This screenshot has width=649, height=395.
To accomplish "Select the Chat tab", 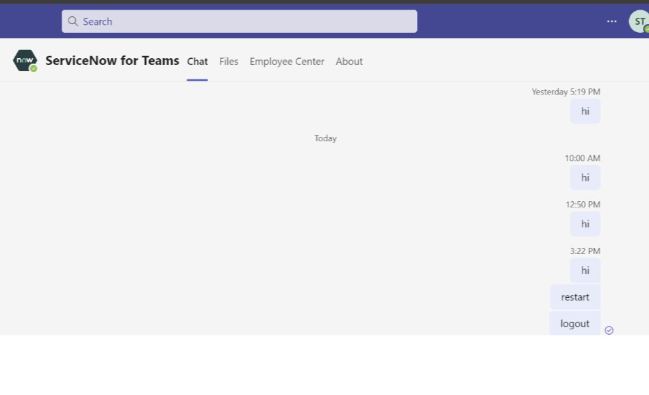I will [197, 62].
